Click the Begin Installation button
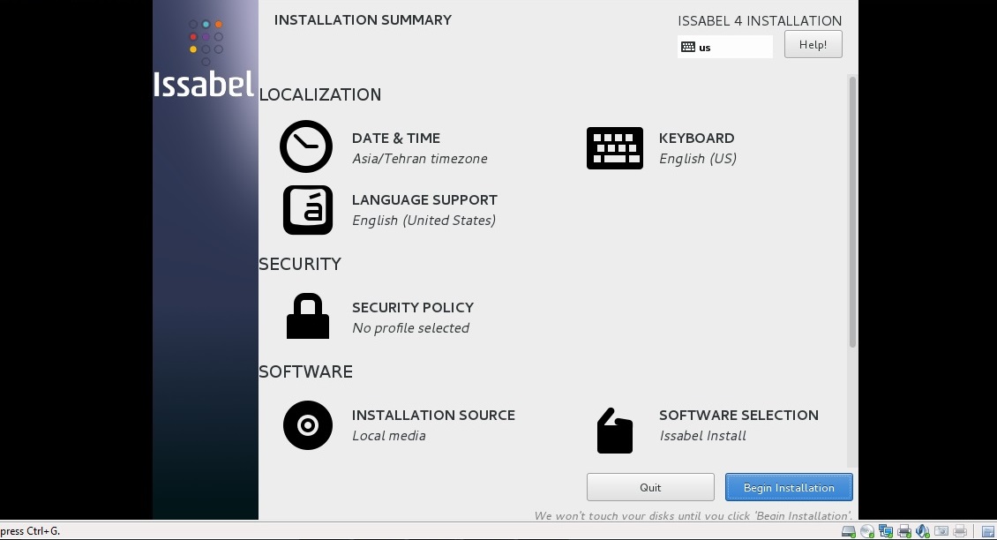Image resolution: width=997 pixels, height=540 pixels. (789, 487)
